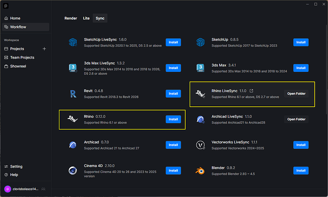Screen dimensions: 328x197
Task: Click the team members icon beside the username
Action: (43, 189)
